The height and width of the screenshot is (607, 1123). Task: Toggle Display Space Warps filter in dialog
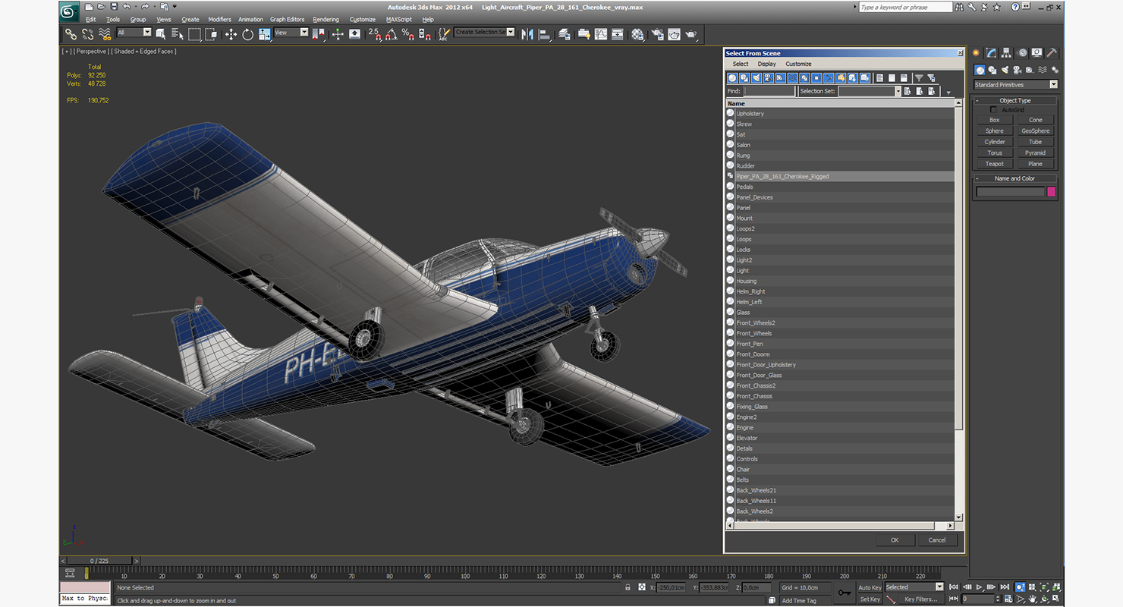click(793, 77)
